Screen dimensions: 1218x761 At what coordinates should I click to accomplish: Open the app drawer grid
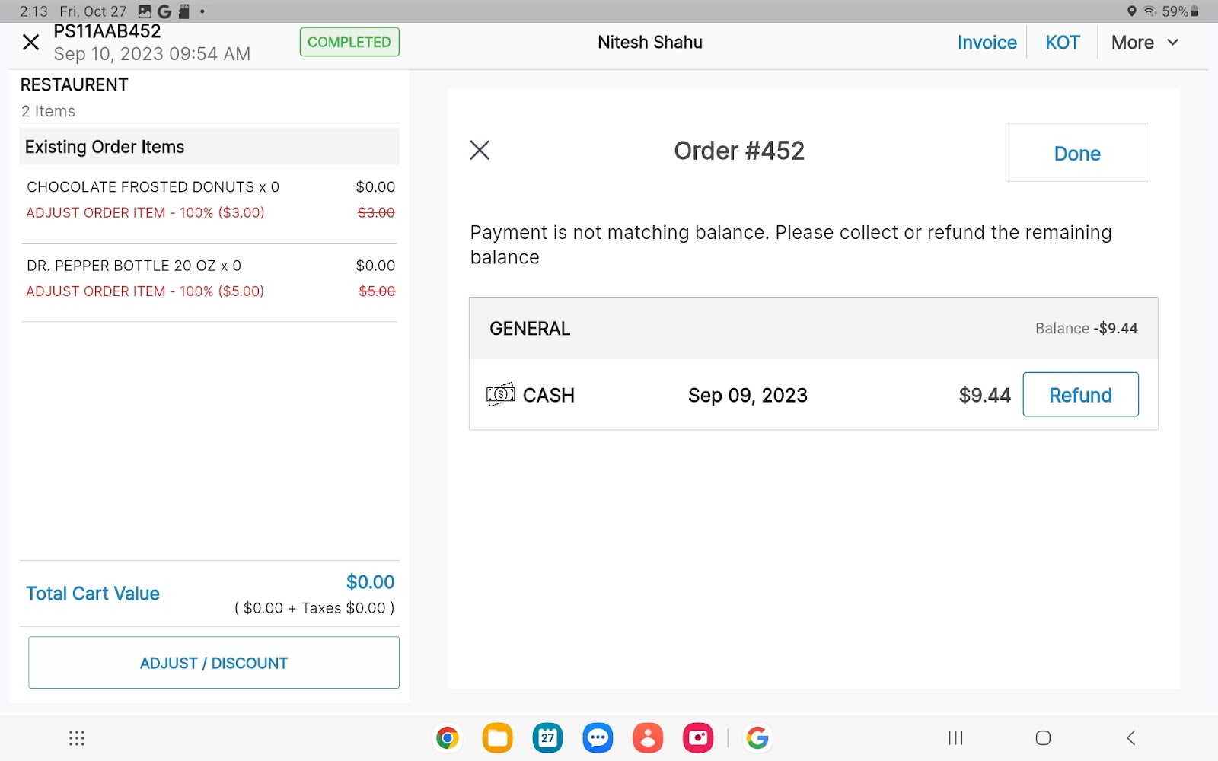pyautogui.click(x=77, y=737)
